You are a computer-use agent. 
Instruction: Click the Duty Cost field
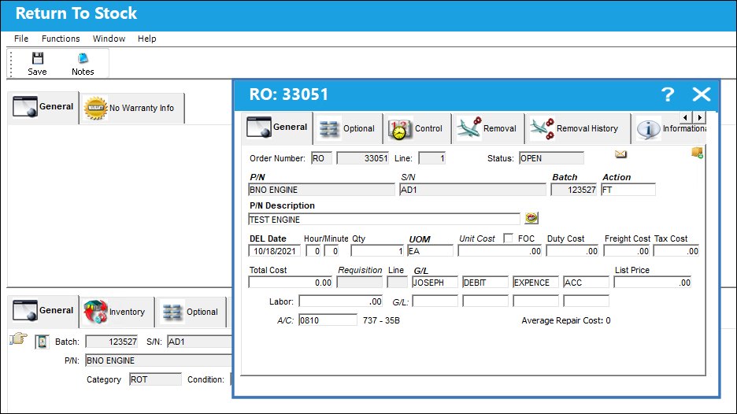pos(572,251)
